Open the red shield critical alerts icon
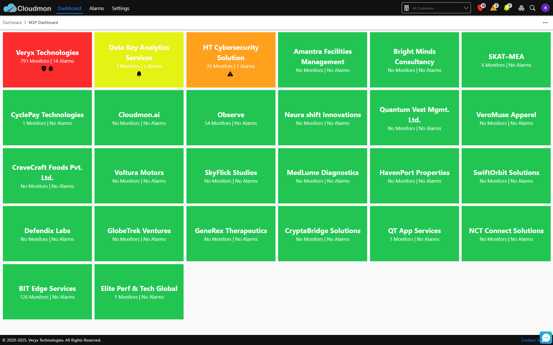 pyautogui.click(x=480, y=8)
